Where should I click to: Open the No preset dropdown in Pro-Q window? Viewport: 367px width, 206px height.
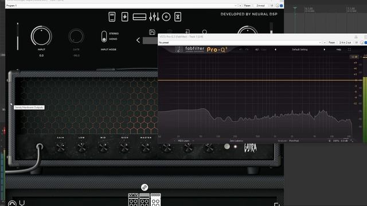(x=240, y=42)
